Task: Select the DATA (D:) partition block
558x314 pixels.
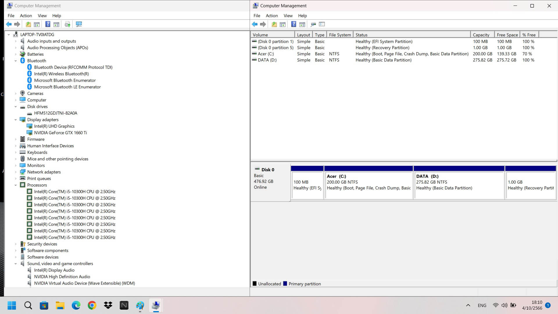Action: pos(459,185)
